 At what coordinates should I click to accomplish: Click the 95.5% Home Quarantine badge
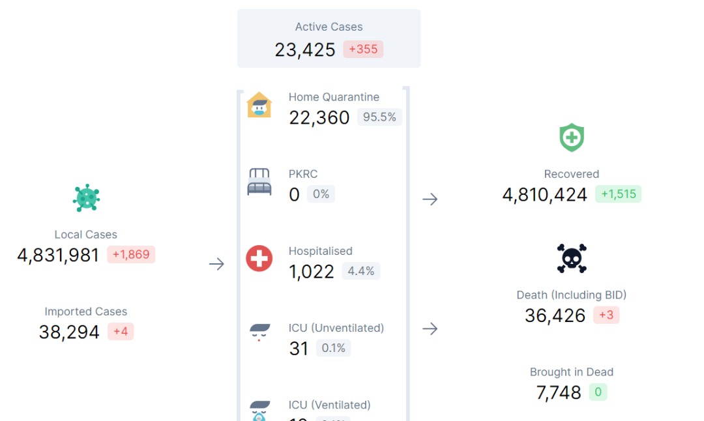tap(379, 117)
